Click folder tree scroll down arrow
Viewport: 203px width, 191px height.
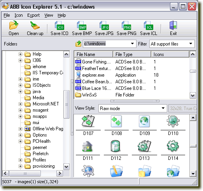[x=66, y=166]
